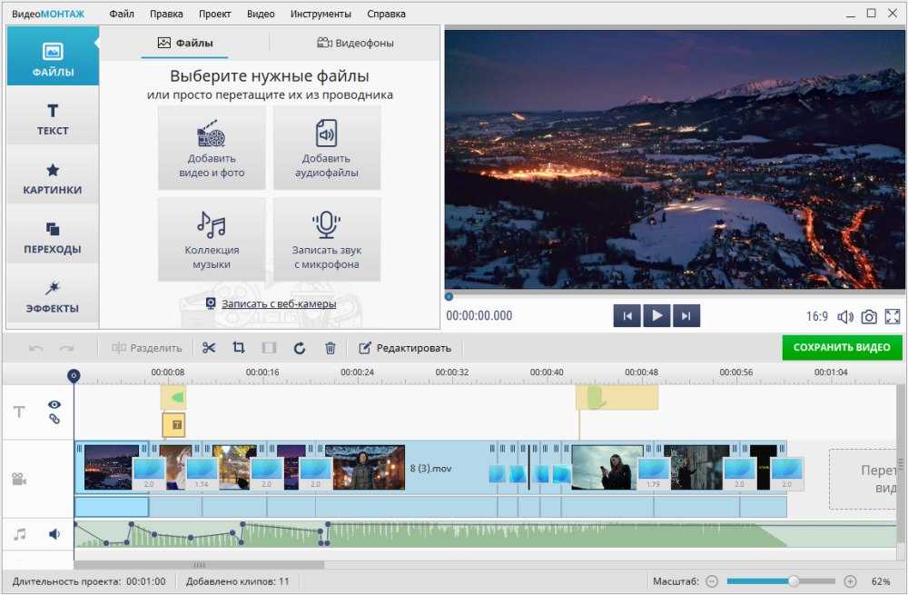The height and width of the screenshot is (595, 908).
Task: Click the timeline playhead marker
Action: [x=74, y=376]
